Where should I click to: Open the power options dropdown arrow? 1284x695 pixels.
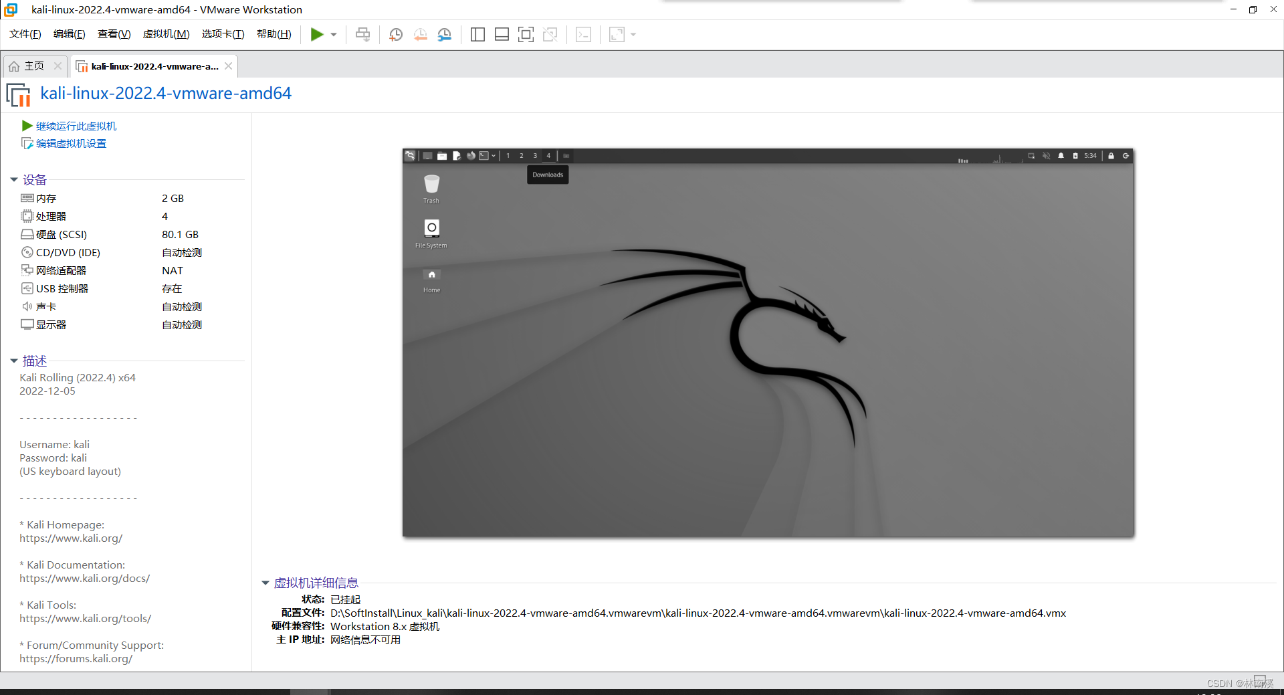(334, 35)
